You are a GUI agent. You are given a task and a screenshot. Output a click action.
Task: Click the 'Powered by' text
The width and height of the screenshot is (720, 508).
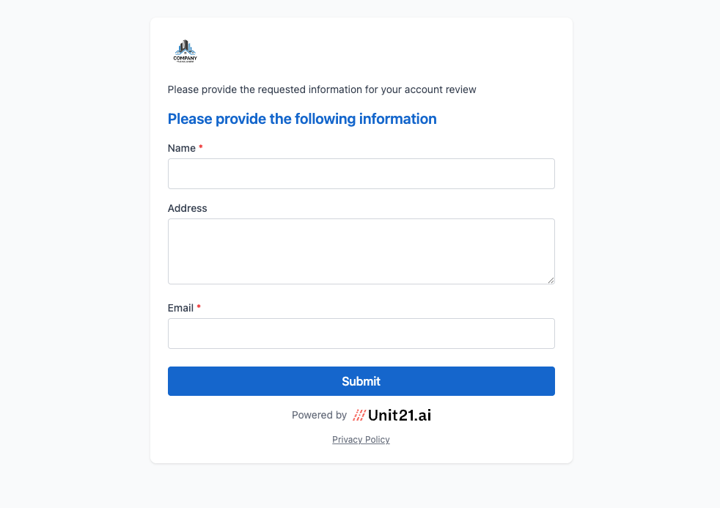[x=319, y=416]
